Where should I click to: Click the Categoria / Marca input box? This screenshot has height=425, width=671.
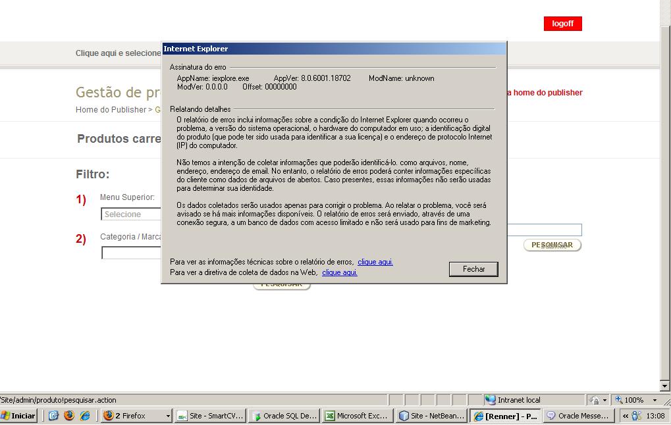pyautogui.click(x=132, y=253)
